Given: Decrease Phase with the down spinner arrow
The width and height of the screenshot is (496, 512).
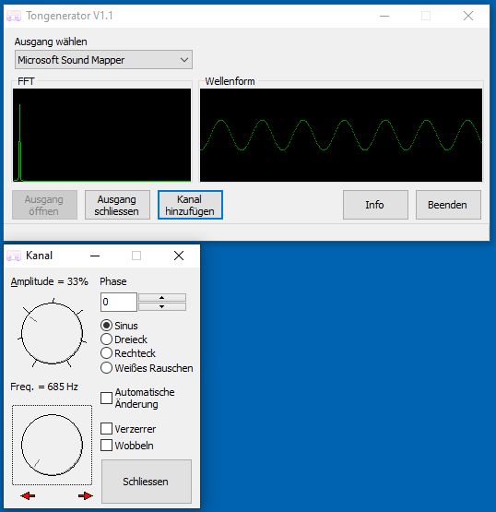Looking at the screenshot, I should (162, 306).
